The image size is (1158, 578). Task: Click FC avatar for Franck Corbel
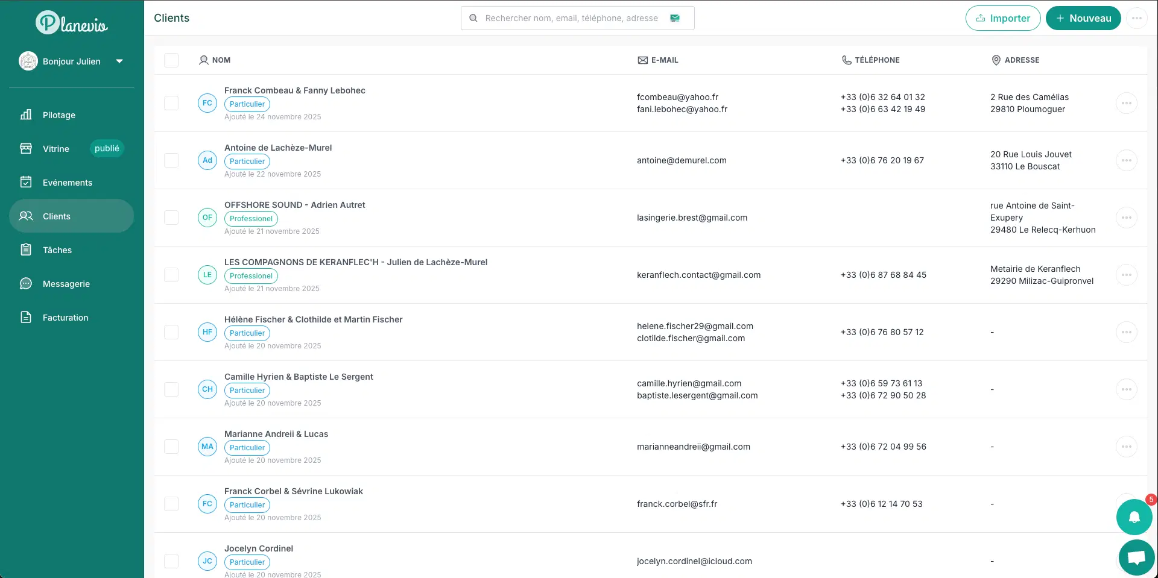click(207, 504)
